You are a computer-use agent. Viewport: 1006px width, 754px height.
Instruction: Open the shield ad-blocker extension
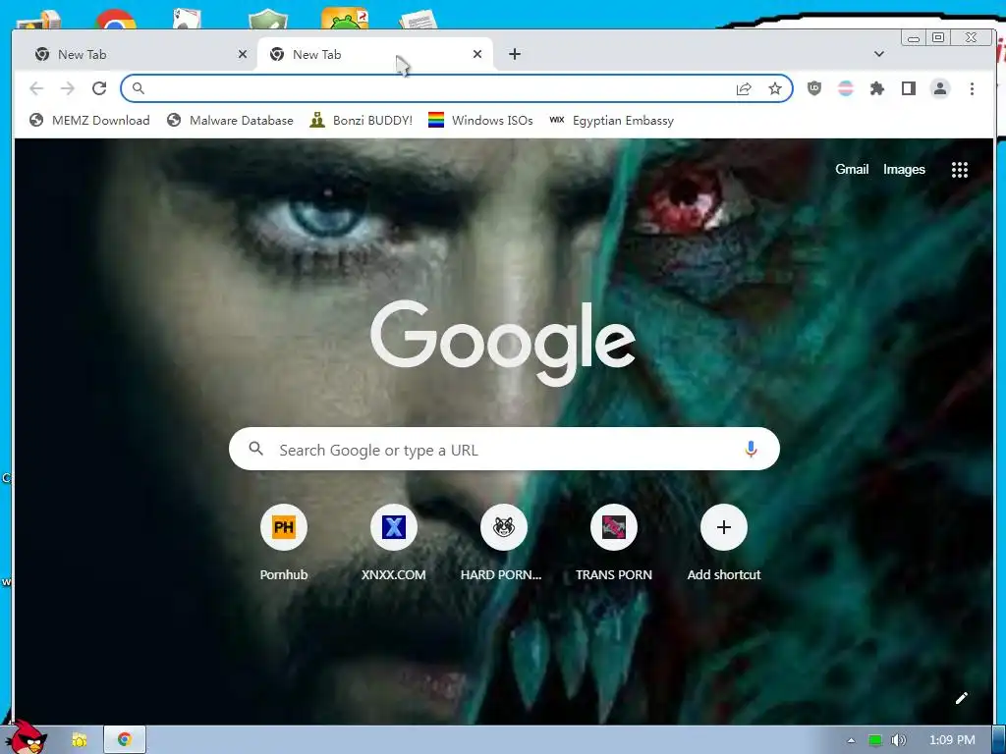tap(814, 88)
